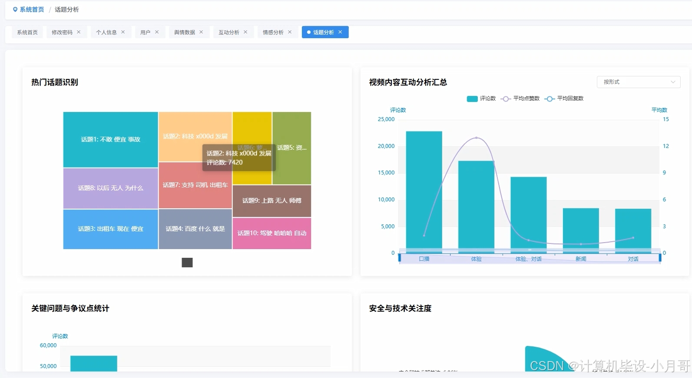Toggle 平均回复数 legend series
692x378 pixels.
pos(564,99)
